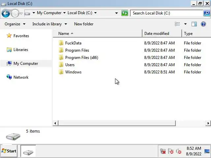211x158 pixels.
Task: Click the muted volume tray icon
Action: [x=179, y=151]
